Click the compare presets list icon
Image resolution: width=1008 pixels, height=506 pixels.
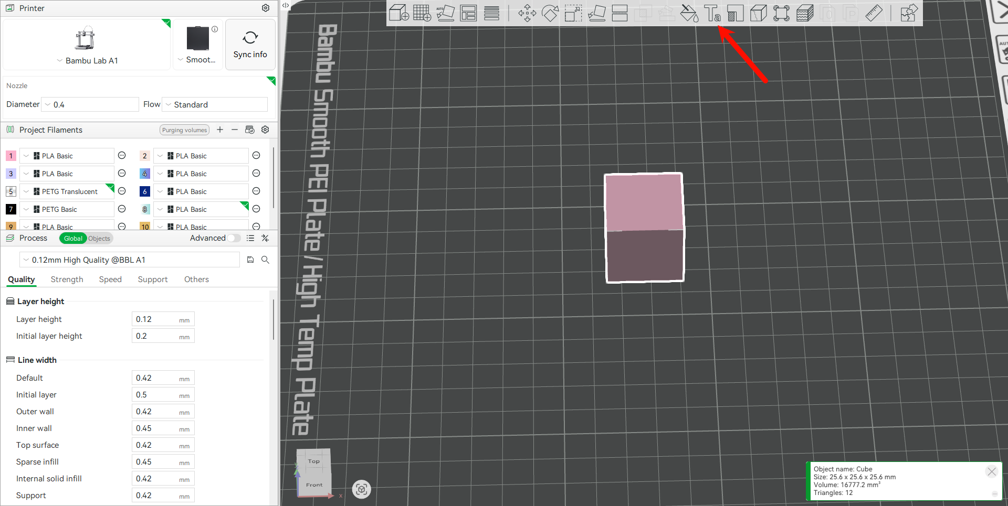click(250, 238)
